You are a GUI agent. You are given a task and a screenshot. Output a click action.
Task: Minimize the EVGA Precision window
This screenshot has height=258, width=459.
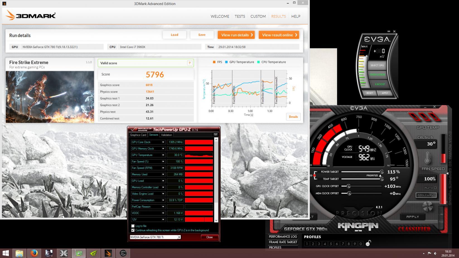pos(425,107)
